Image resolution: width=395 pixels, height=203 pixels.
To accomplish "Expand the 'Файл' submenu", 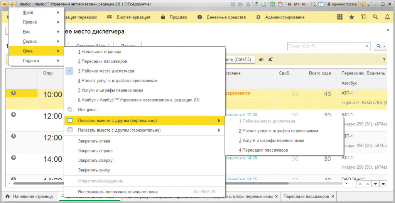I will pyautogui.click(x=36, y=12).
